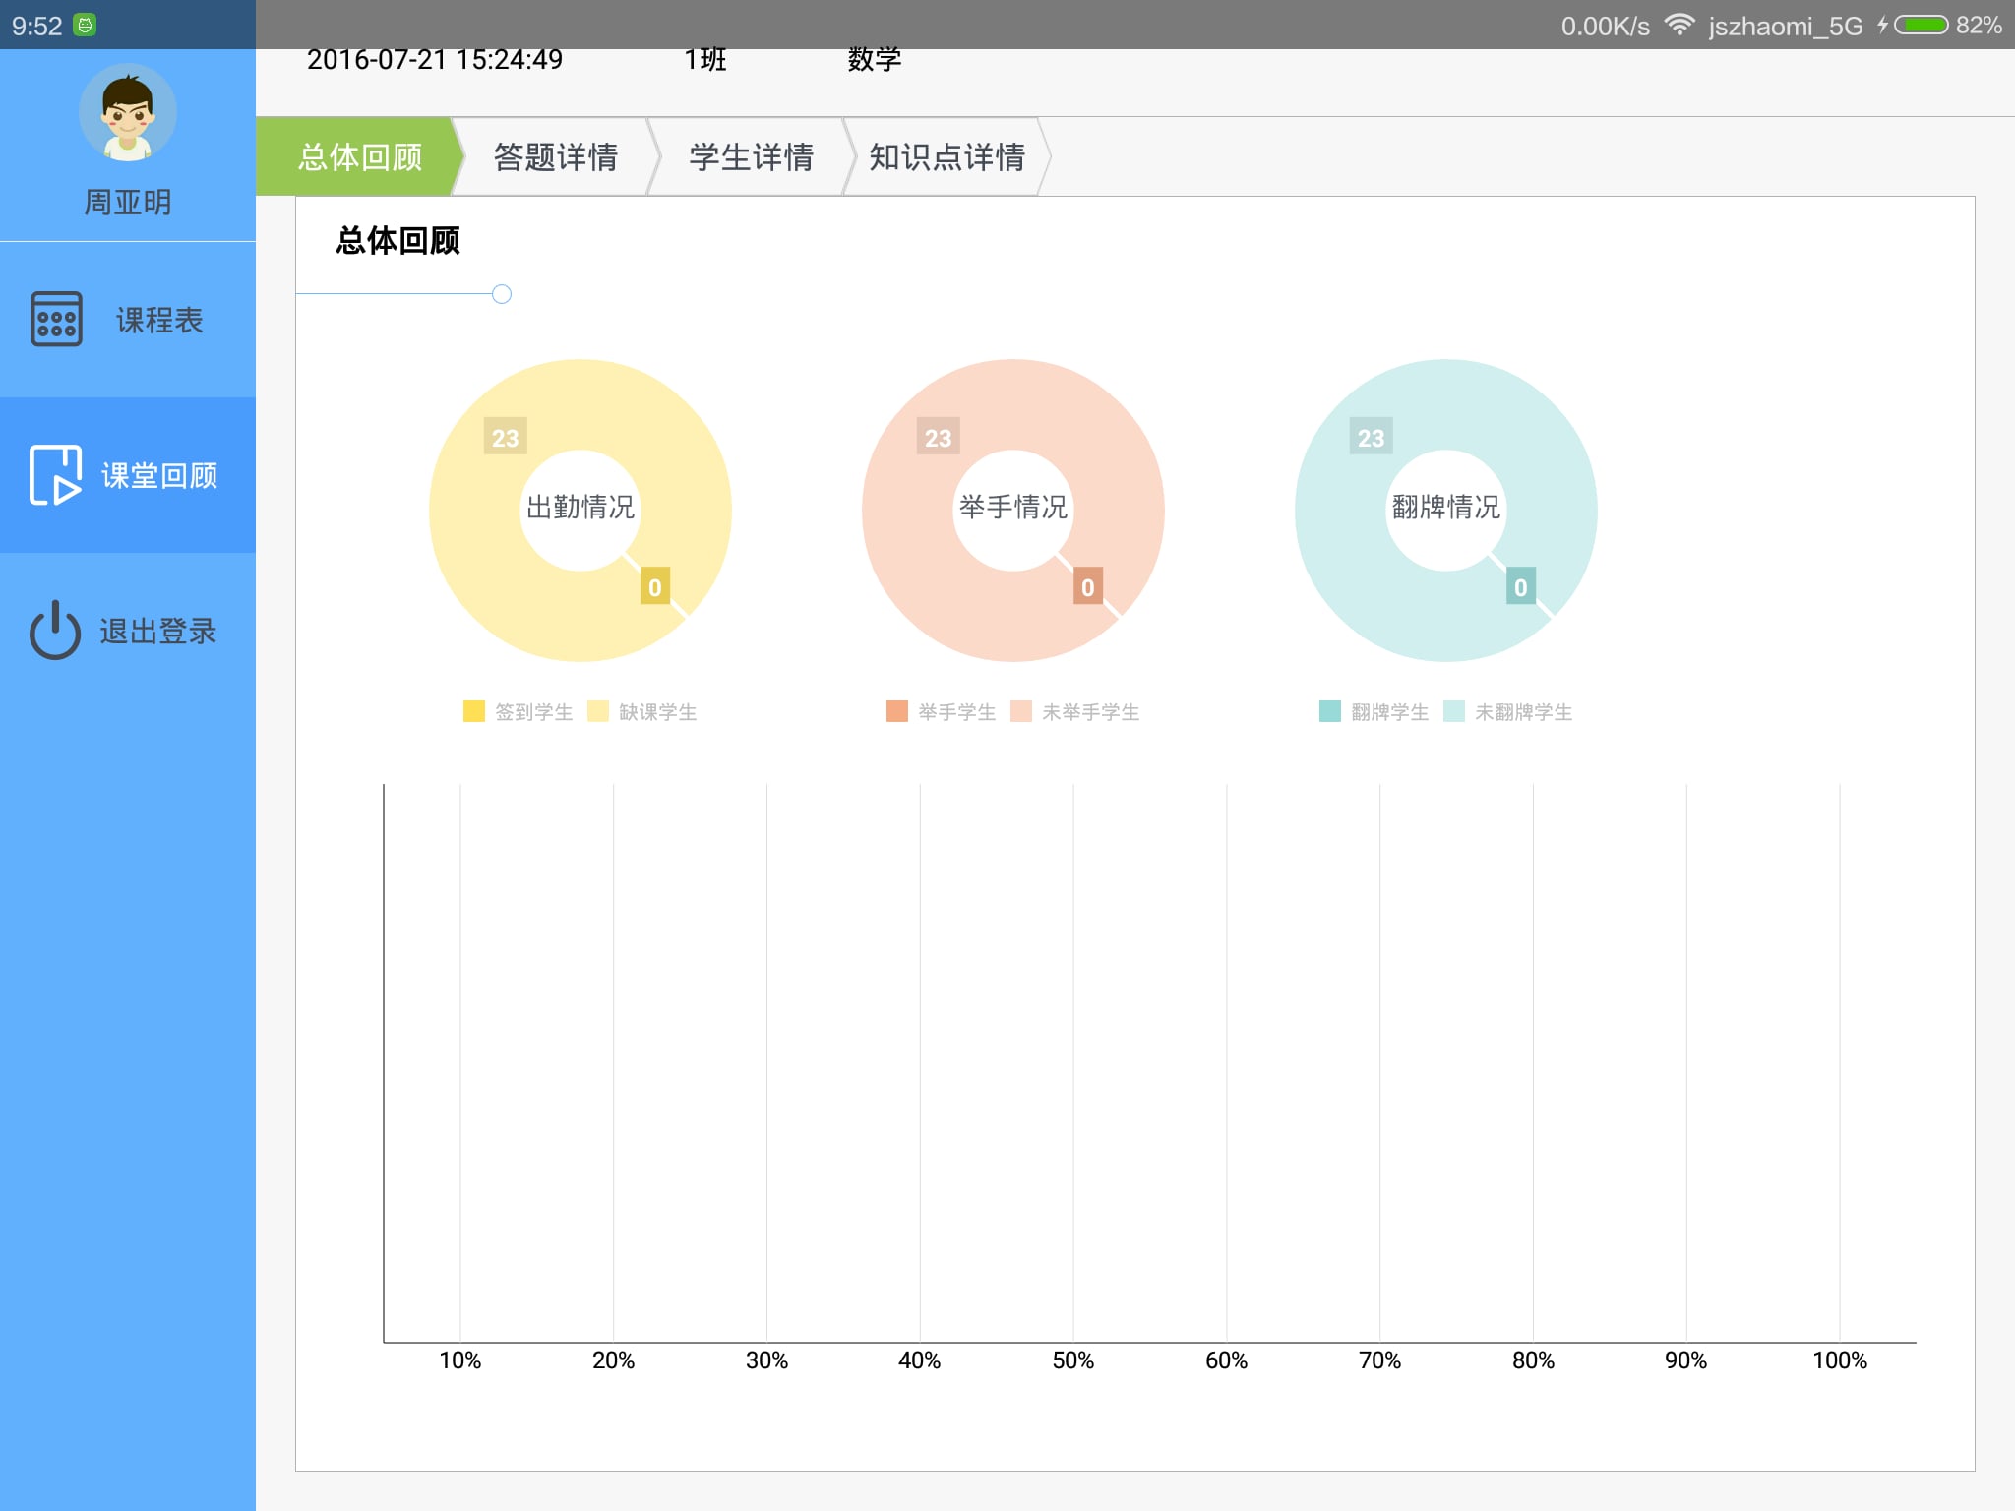Click the 10% axis label
Image resolution: width=2015 pixels, height=1511 pixels.
point(459,1360)
